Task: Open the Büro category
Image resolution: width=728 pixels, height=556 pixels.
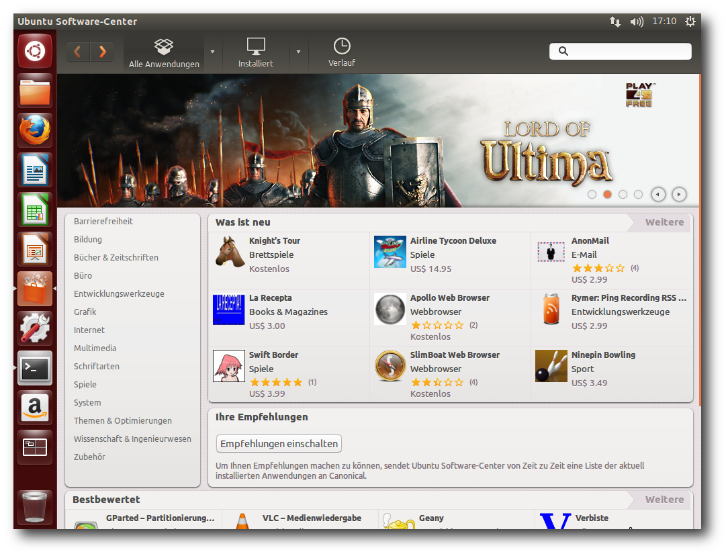Action: [83, 276]
